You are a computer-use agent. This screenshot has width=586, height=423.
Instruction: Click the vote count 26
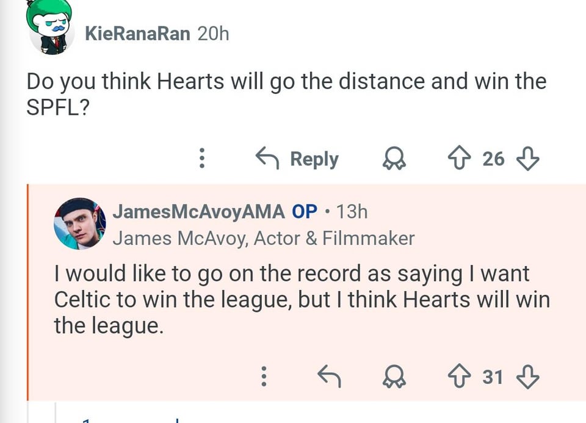pyautogui.click(x=493, y=159)
